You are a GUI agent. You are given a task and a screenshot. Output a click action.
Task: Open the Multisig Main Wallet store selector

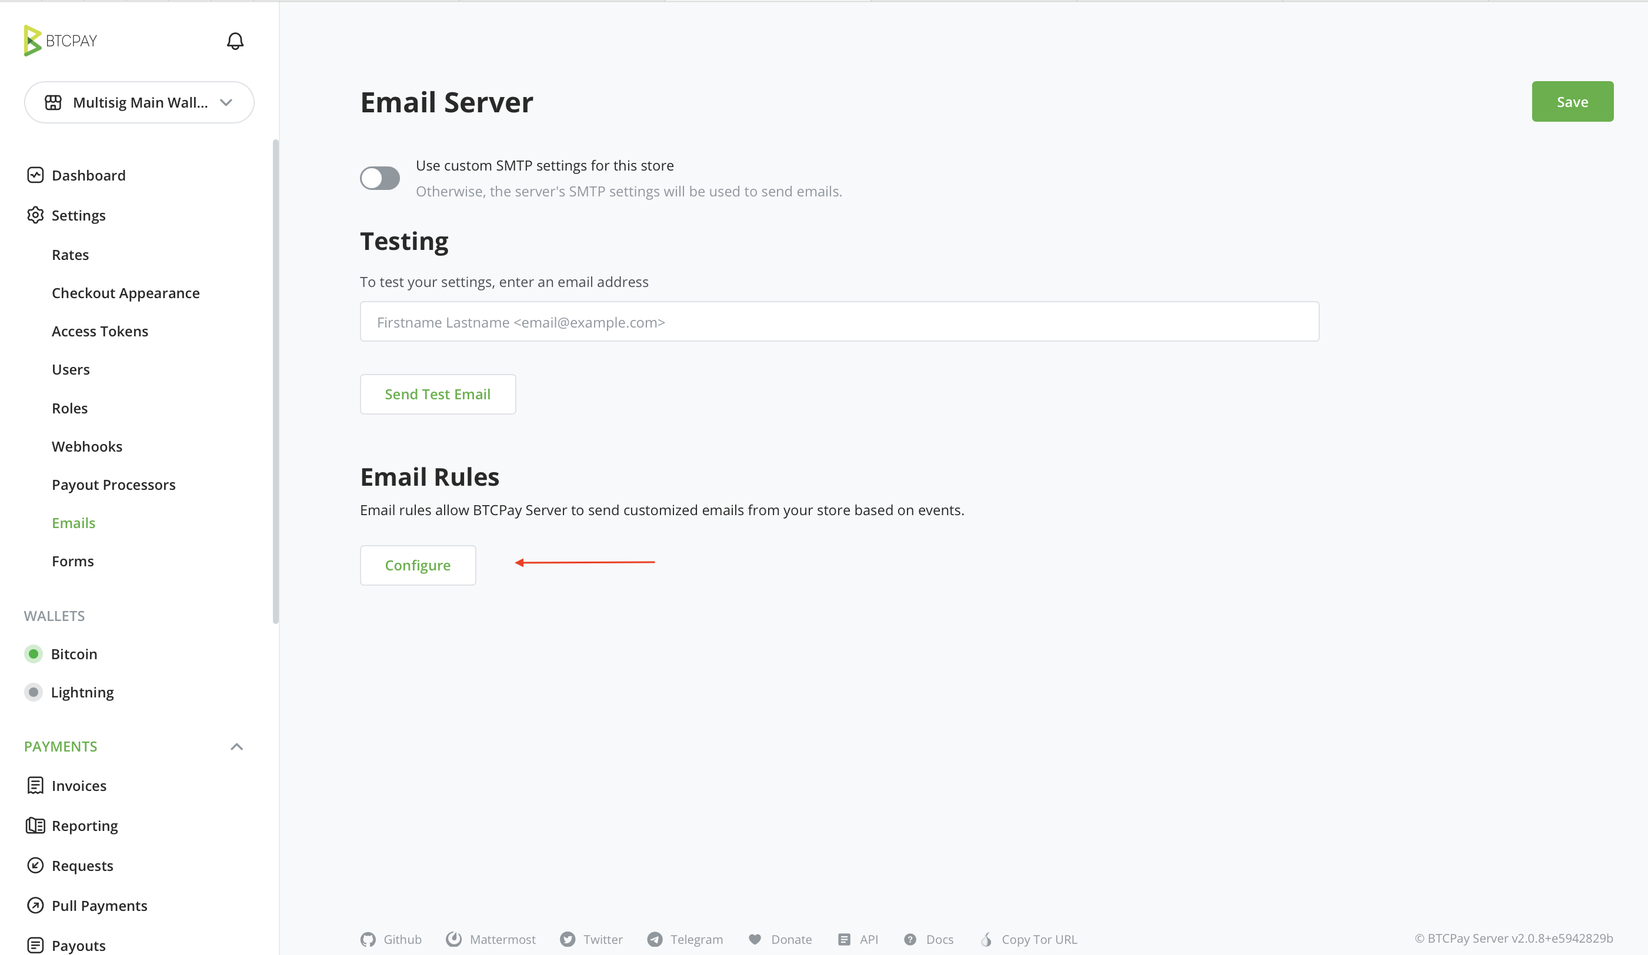point(139,103)
